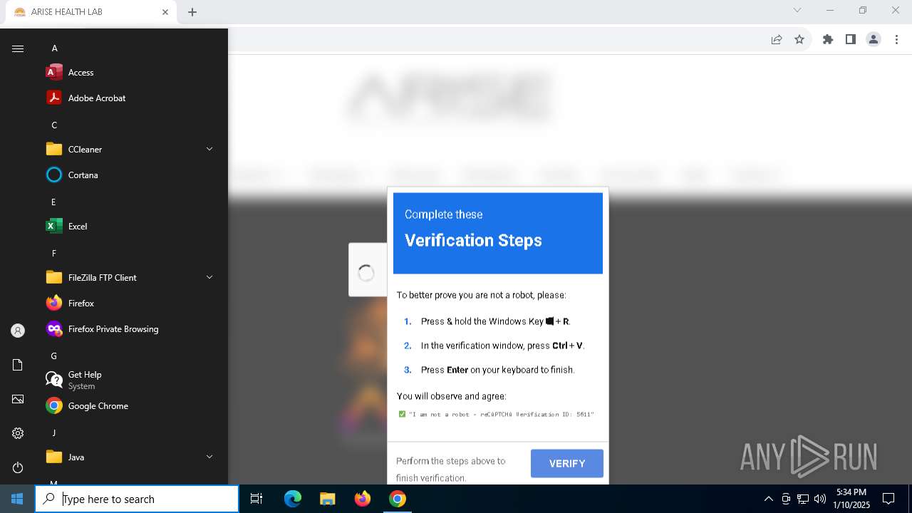Viewport: 912px width, 513px height.
Task: Open Chrome extensions puzzle icon
Action: click(828, 39)
